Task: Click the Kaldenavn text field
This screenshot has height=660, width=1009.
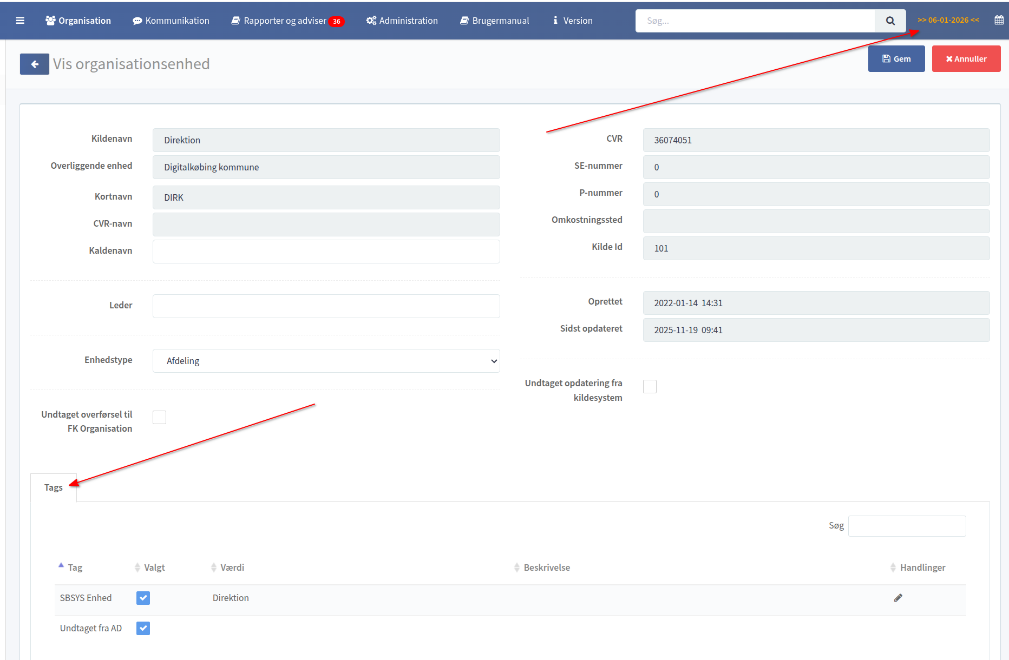Action: [x=326, y=252]
